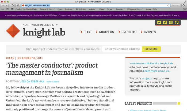The height and width of the screenshot is (111, 187).
Task: Add a new tab with the plus button
Action: click(x=185, y=9)
